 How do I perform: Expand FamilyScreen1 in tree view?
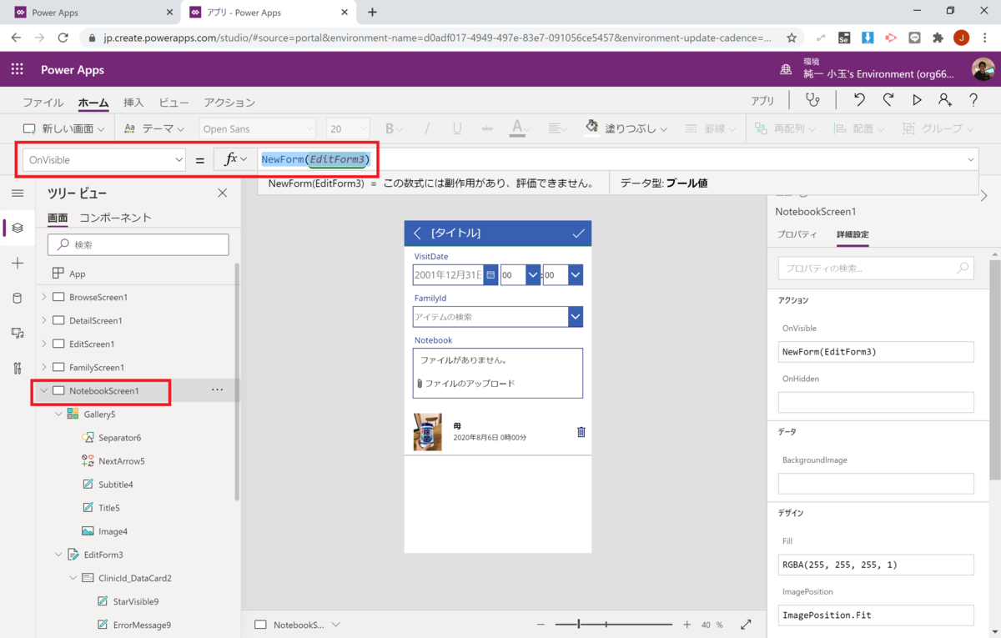(43, 367)
